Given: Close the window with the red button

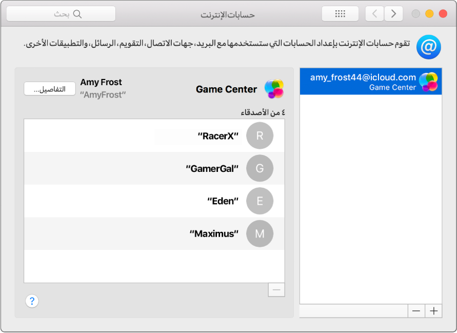Looking at the screenshot, I should click(x=443, y=14).
